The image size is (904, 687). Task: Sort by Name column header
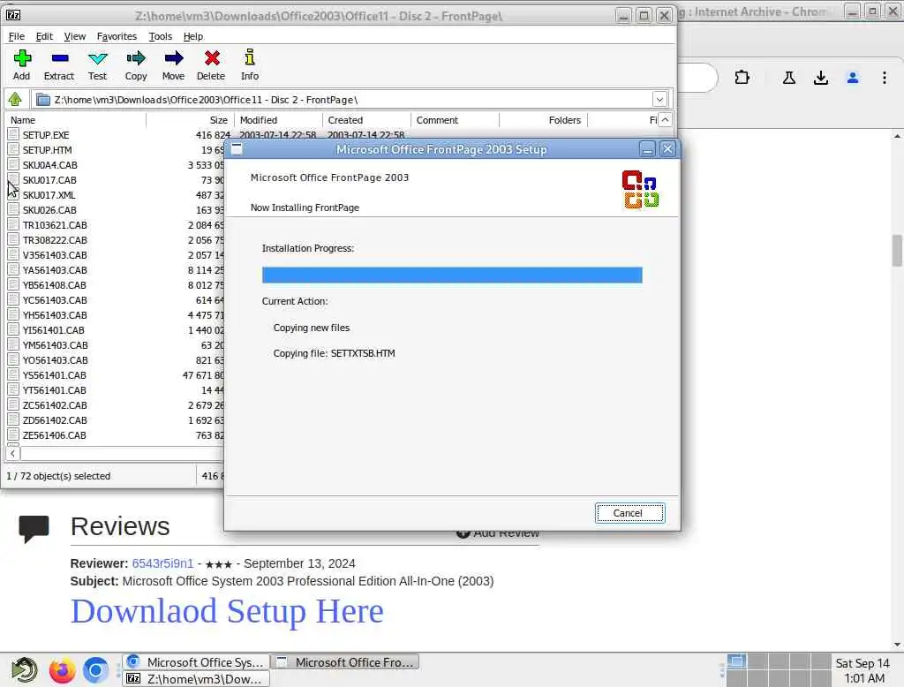tap(75, 120)
